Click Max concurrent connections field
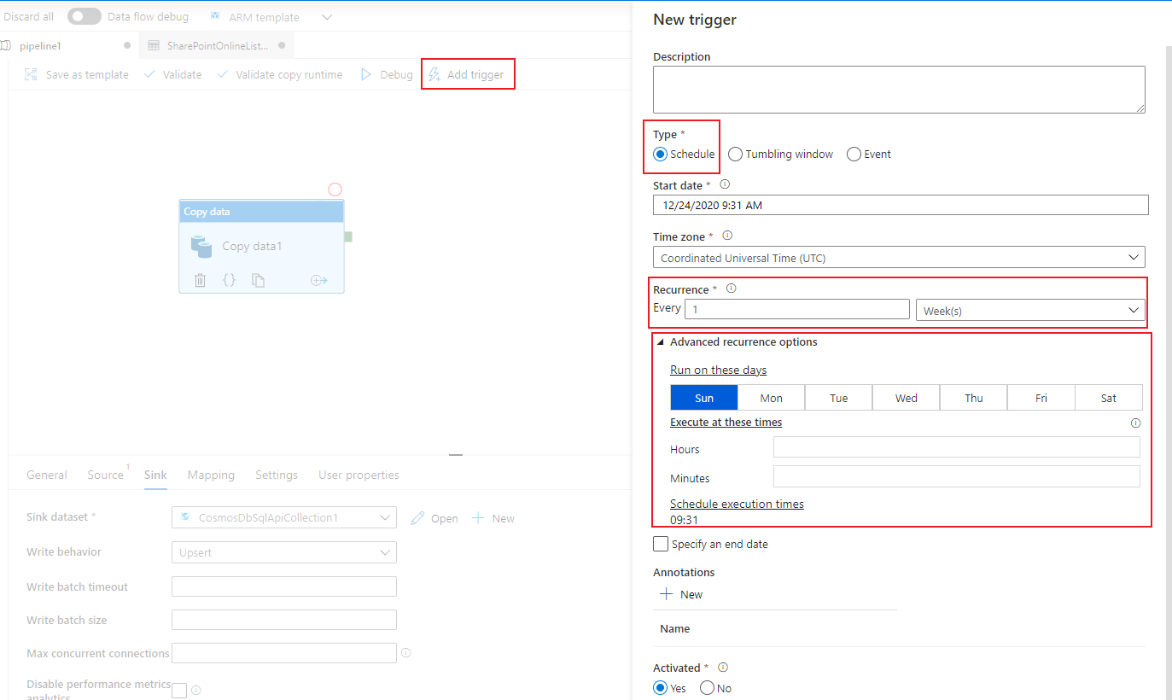 pyautogui.click(x=284, y=653)
